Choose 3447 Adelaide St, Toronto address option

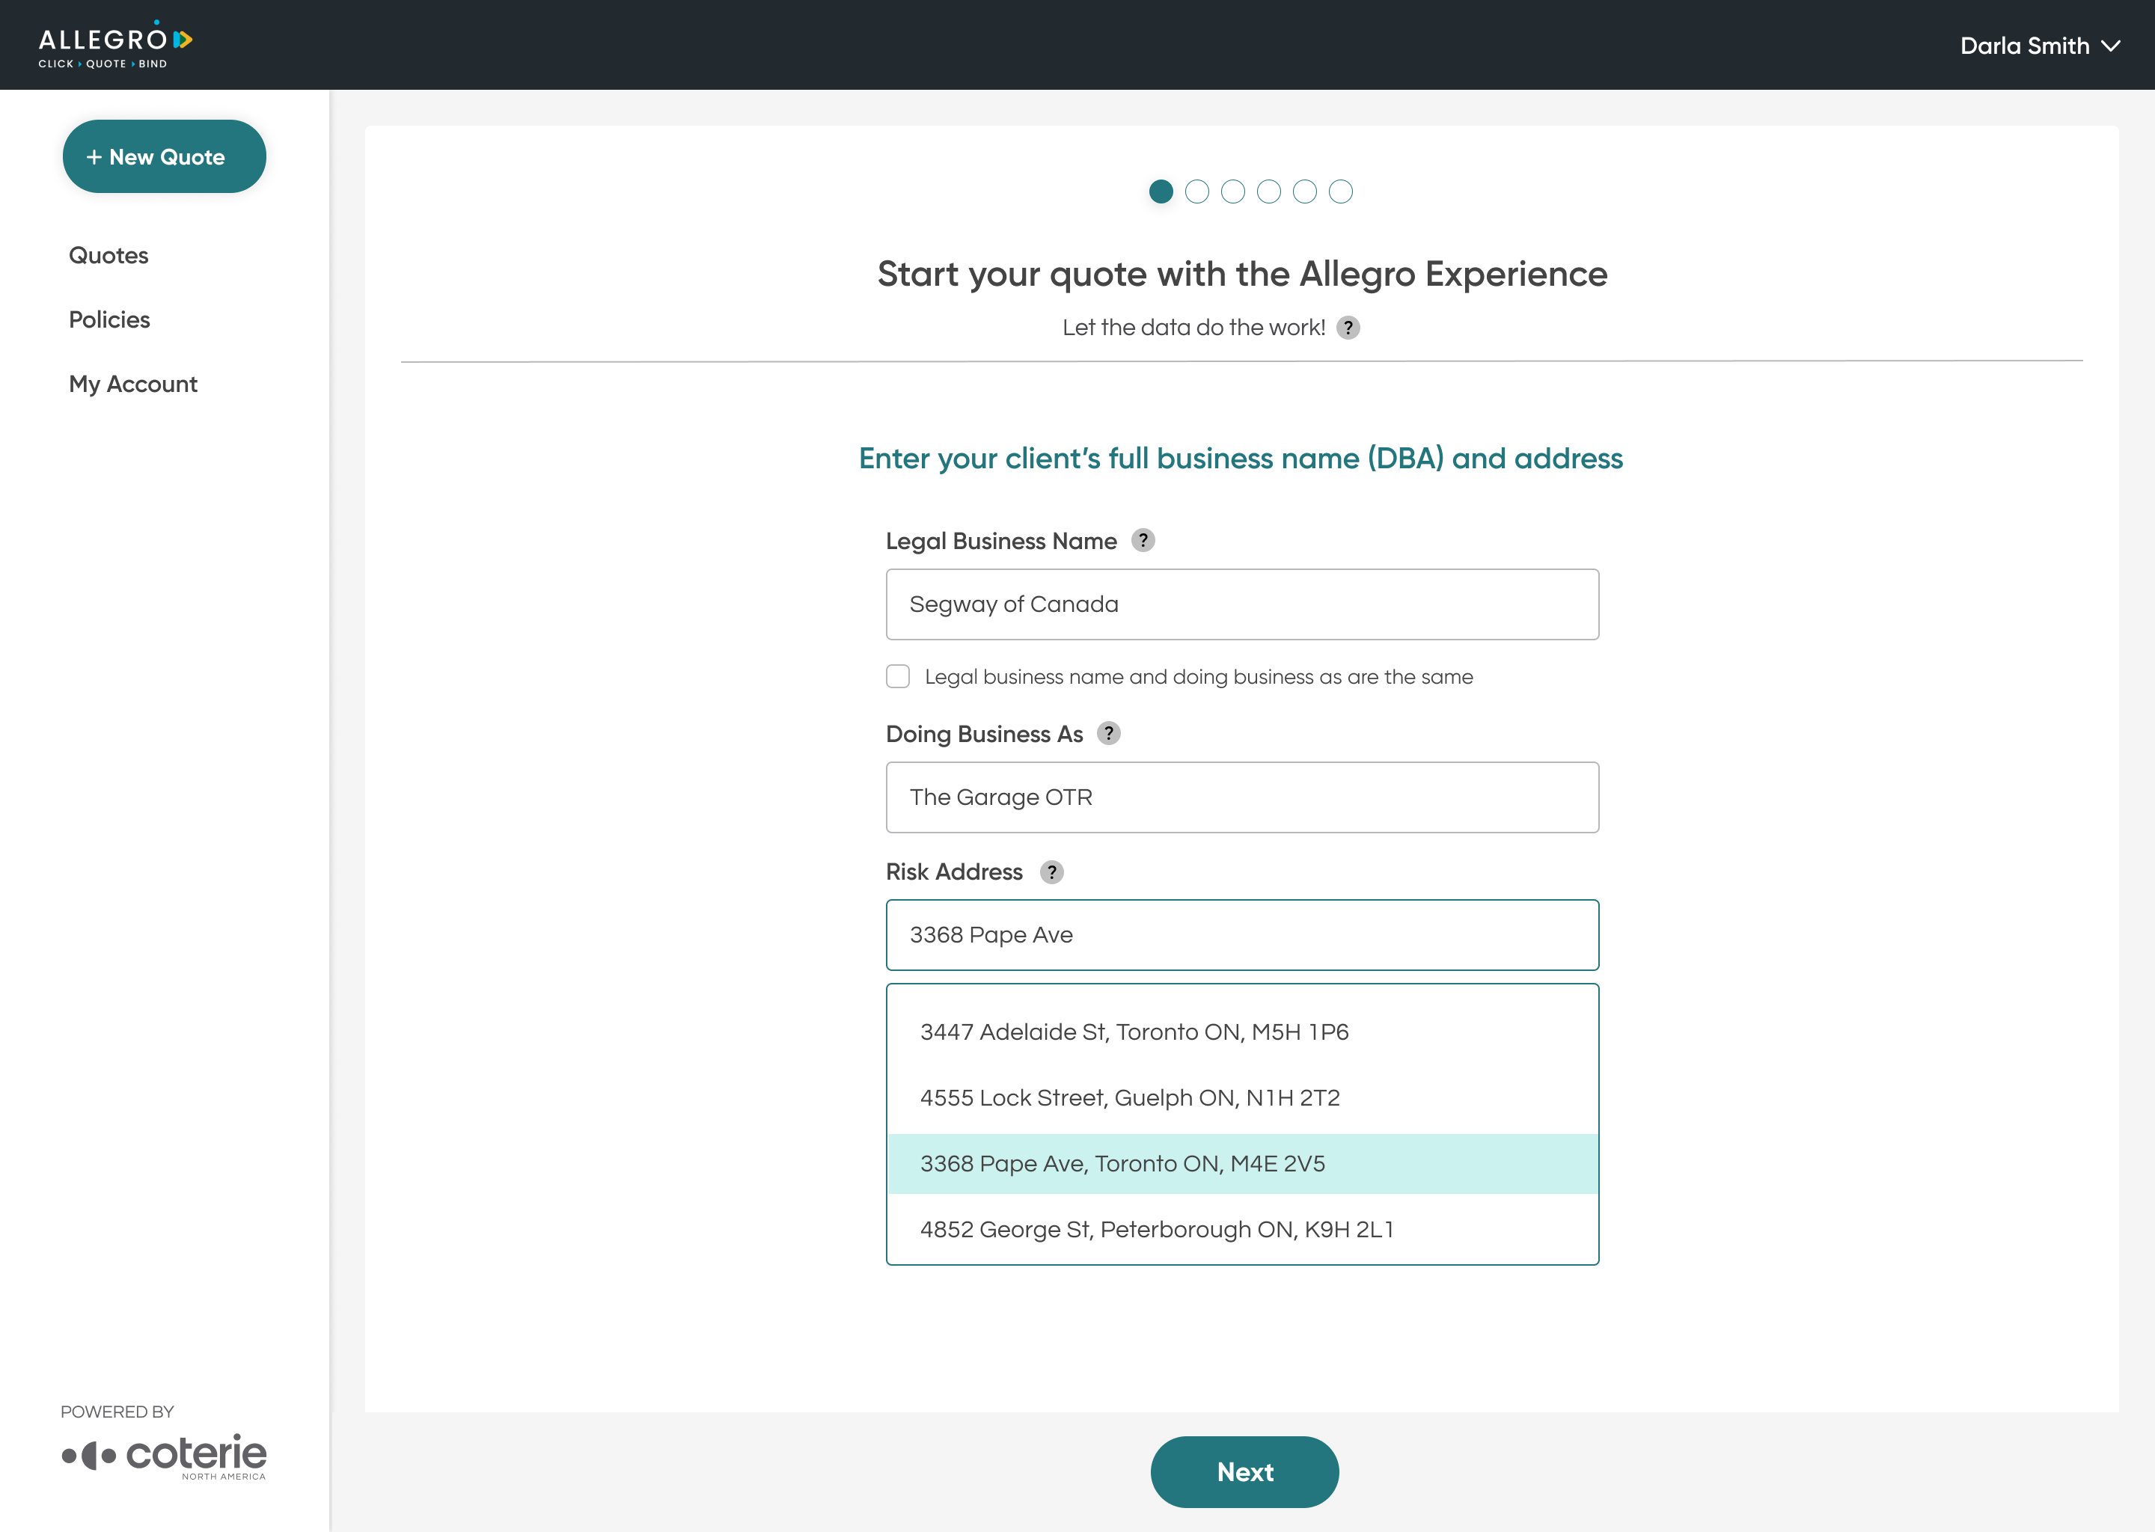1133,1032
